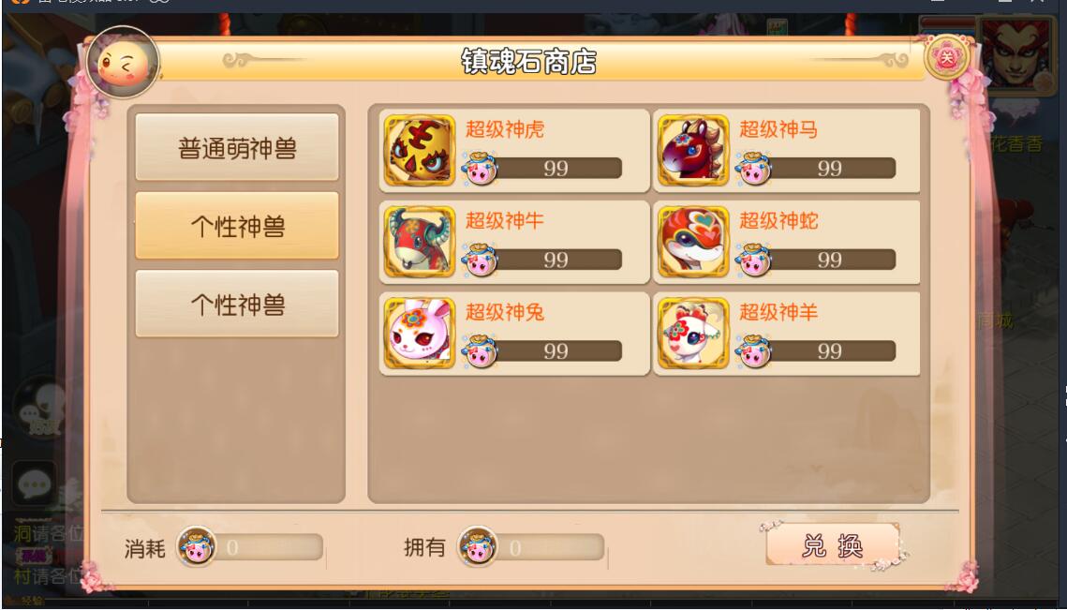1067x610 pixels.
Task: Click the soul stone icon beside 拥有
Action: coord(478,546)
